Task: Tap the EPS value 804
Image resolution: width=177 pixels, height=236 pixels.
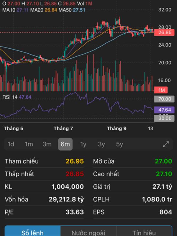Action: (x=166, y=212)
